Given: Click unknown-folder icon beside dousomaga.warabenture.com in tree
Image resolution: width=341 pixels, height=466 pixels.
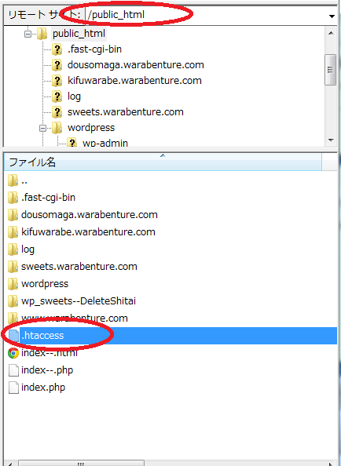Looking at the screenshot, I should pyautogui.click(x=57, y=65).
